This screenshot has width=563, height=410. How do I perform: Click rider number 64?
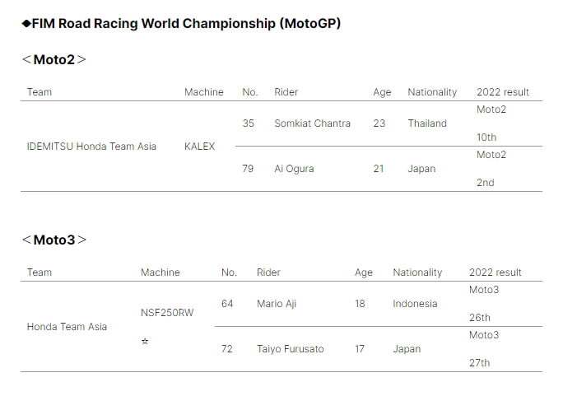coord(227,304)
